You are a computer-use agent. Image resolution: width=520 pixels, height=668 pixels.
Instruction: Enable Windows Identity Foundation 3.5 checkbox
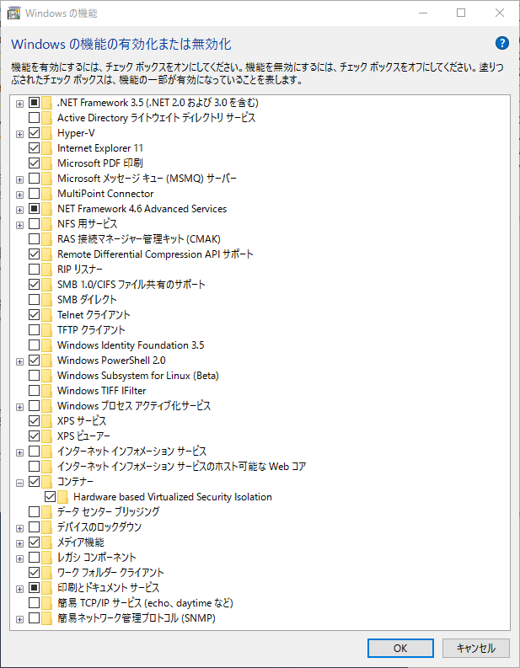click(34, 345)
